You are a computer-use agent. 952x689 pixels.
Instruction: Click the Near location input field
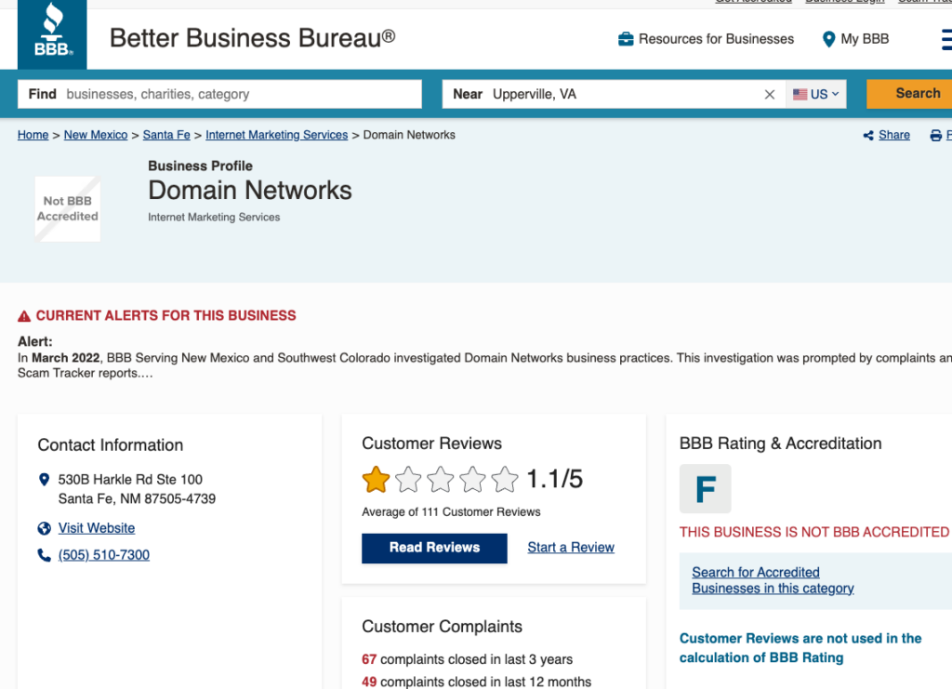[623, 94]
